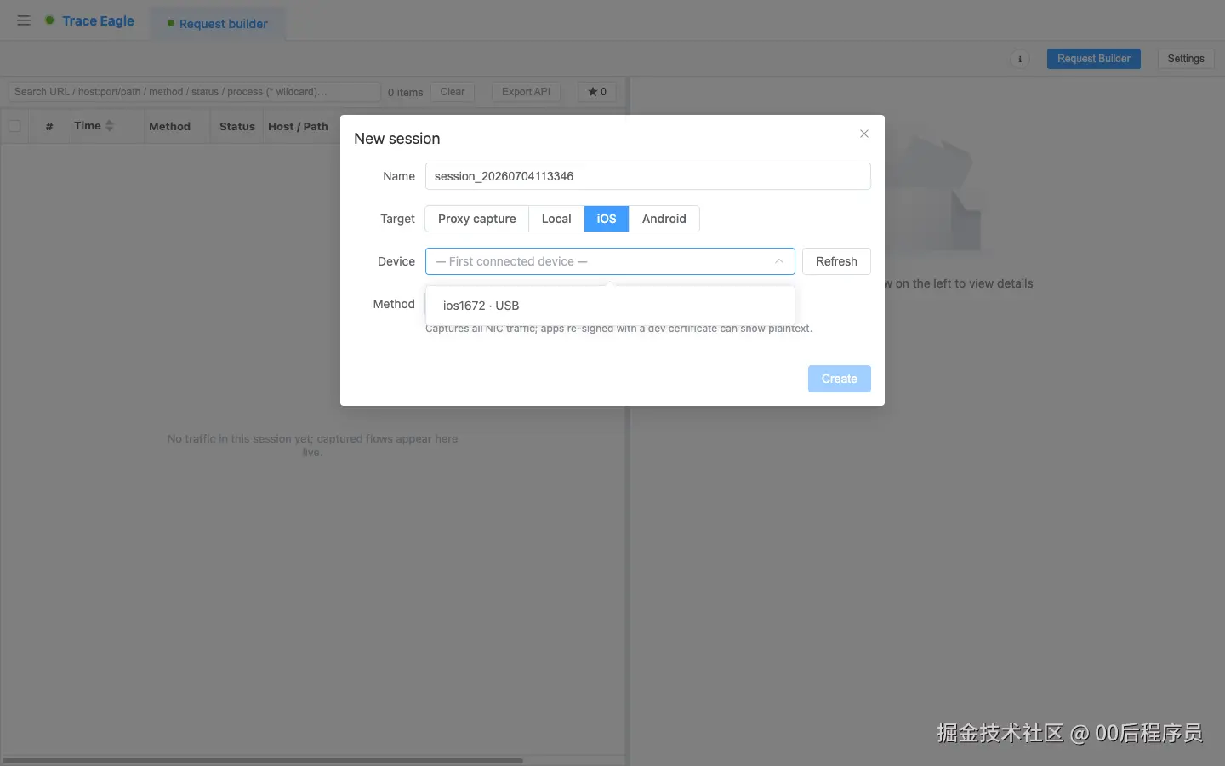This screenshot has height=766, width=1225.
Task: Close the New session dialog
Action: [x=863, y=134]
